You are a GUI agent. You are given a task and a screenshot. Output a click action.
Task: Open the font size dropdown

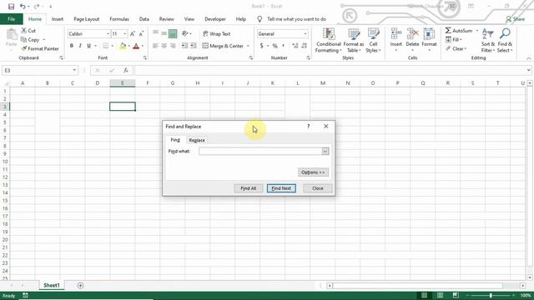[125, 33]
